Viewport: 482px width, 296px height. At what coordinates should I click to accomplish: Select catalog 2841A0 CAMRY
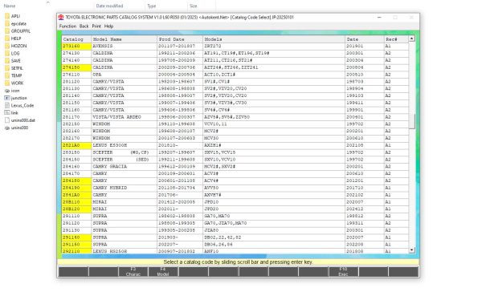[235, 195]
